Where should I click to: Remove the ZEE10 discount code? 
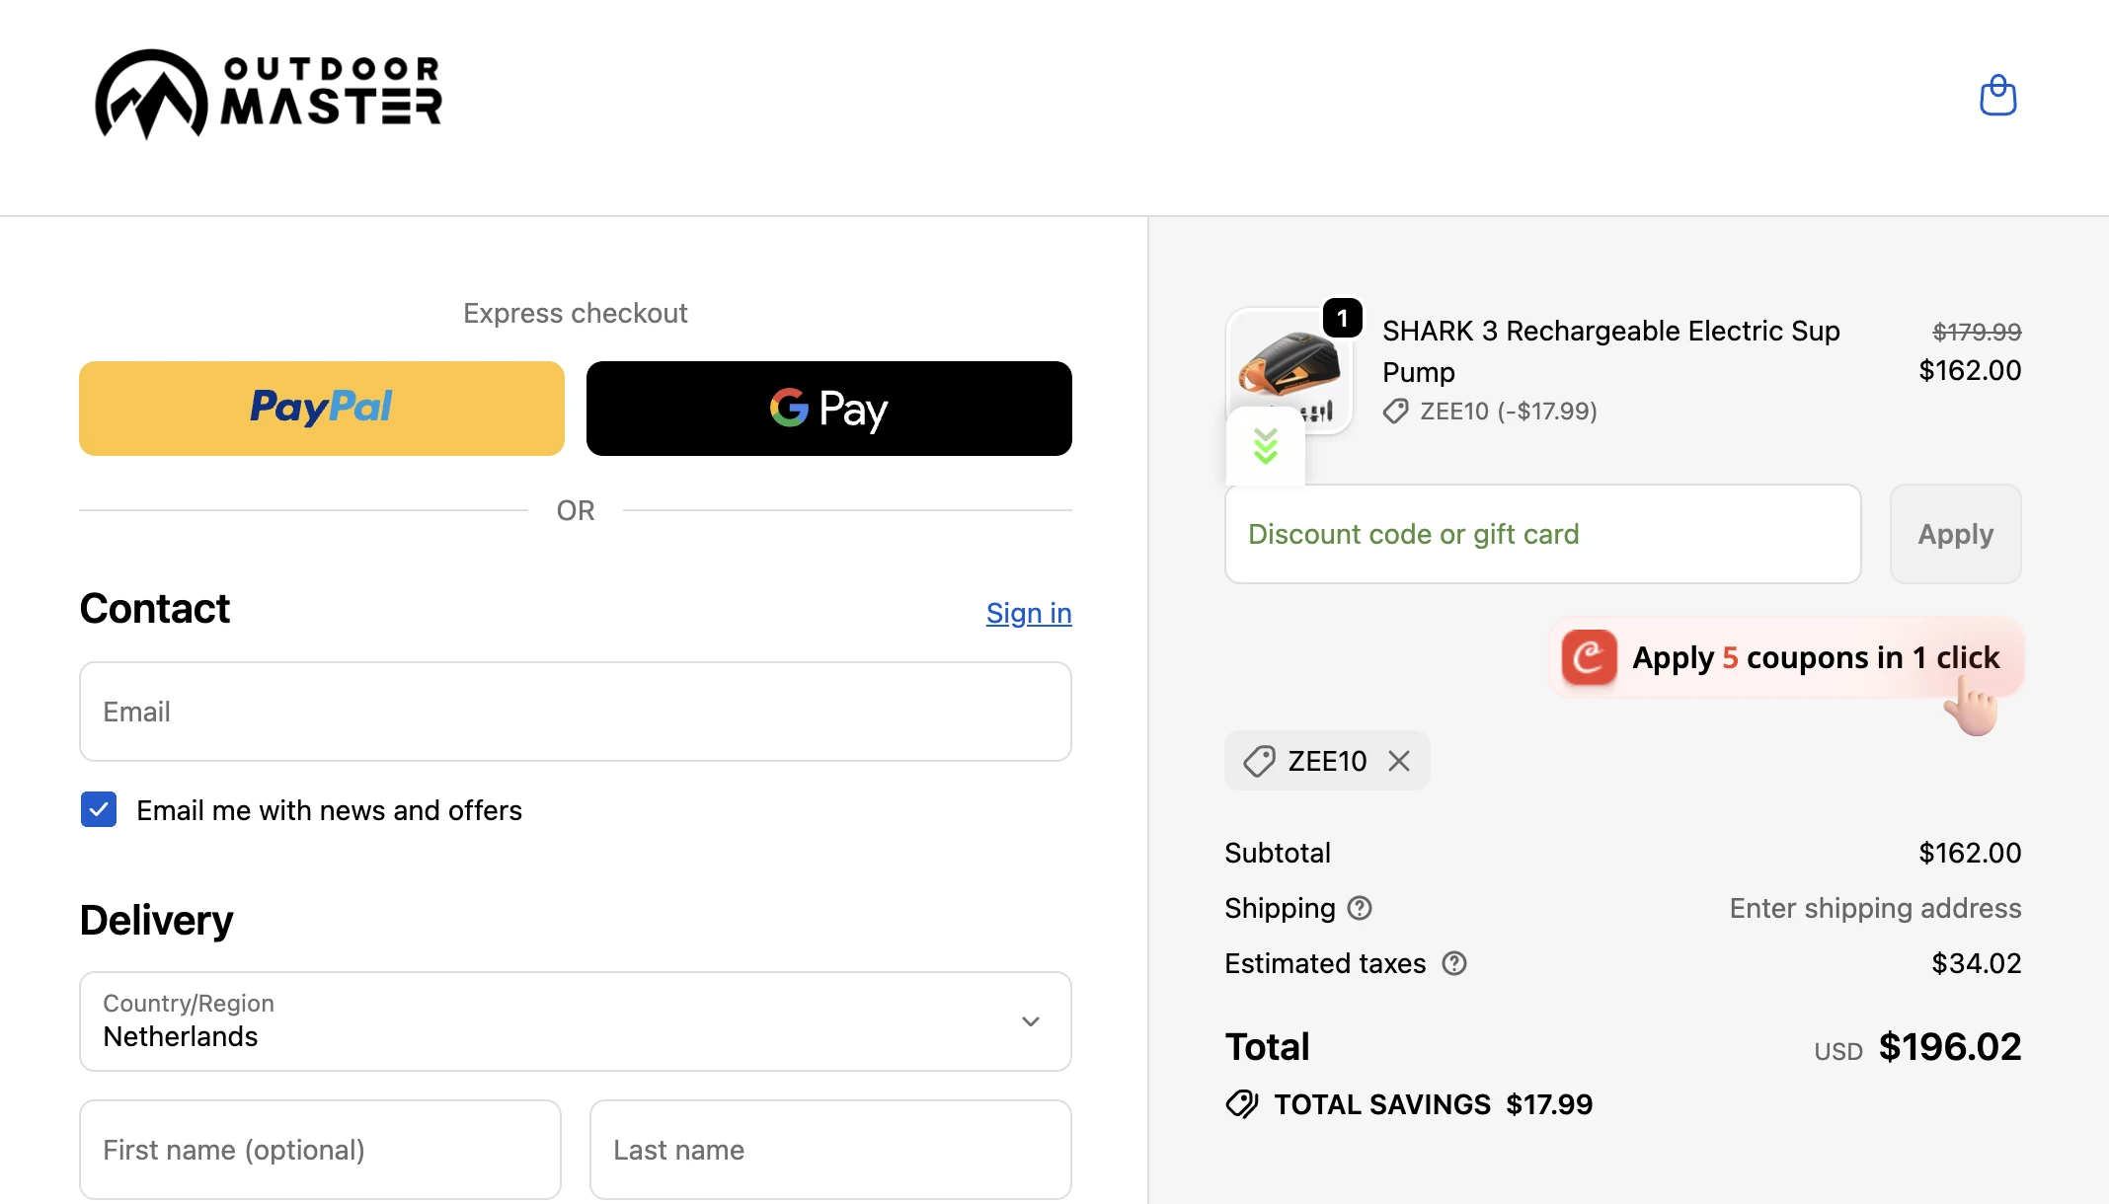click(x=1398, y=761)
